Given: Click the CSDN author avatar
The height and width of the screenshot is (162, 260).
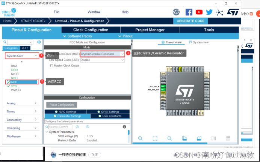Looking at the screenshot, I should click(53, 155).
